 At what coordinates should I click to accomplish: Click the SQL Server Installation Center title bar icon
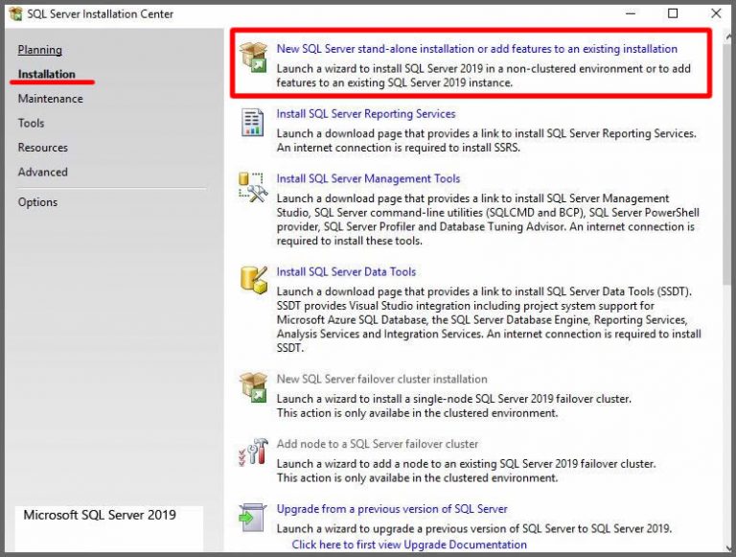15,13
